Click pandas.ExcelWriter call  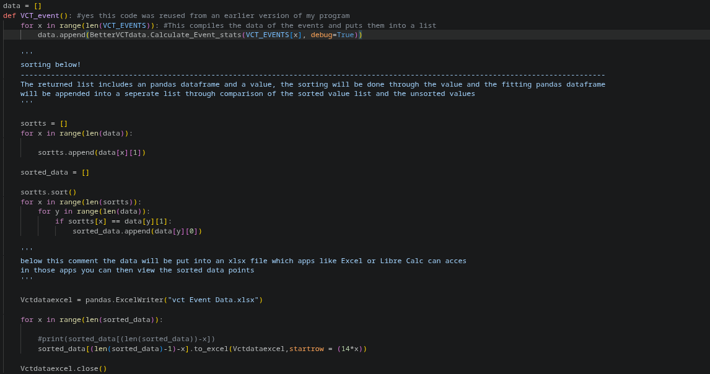[x=124, y=300]
